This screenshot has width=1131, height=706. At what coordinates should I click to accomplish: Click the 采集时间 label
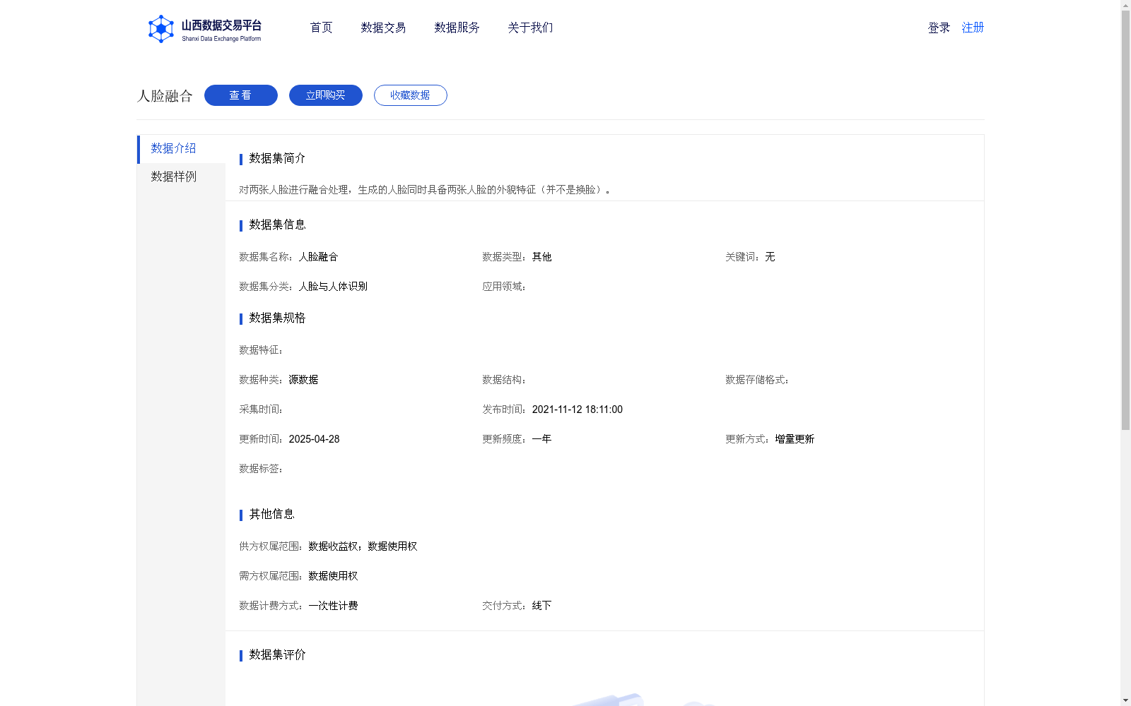(261, 409)
